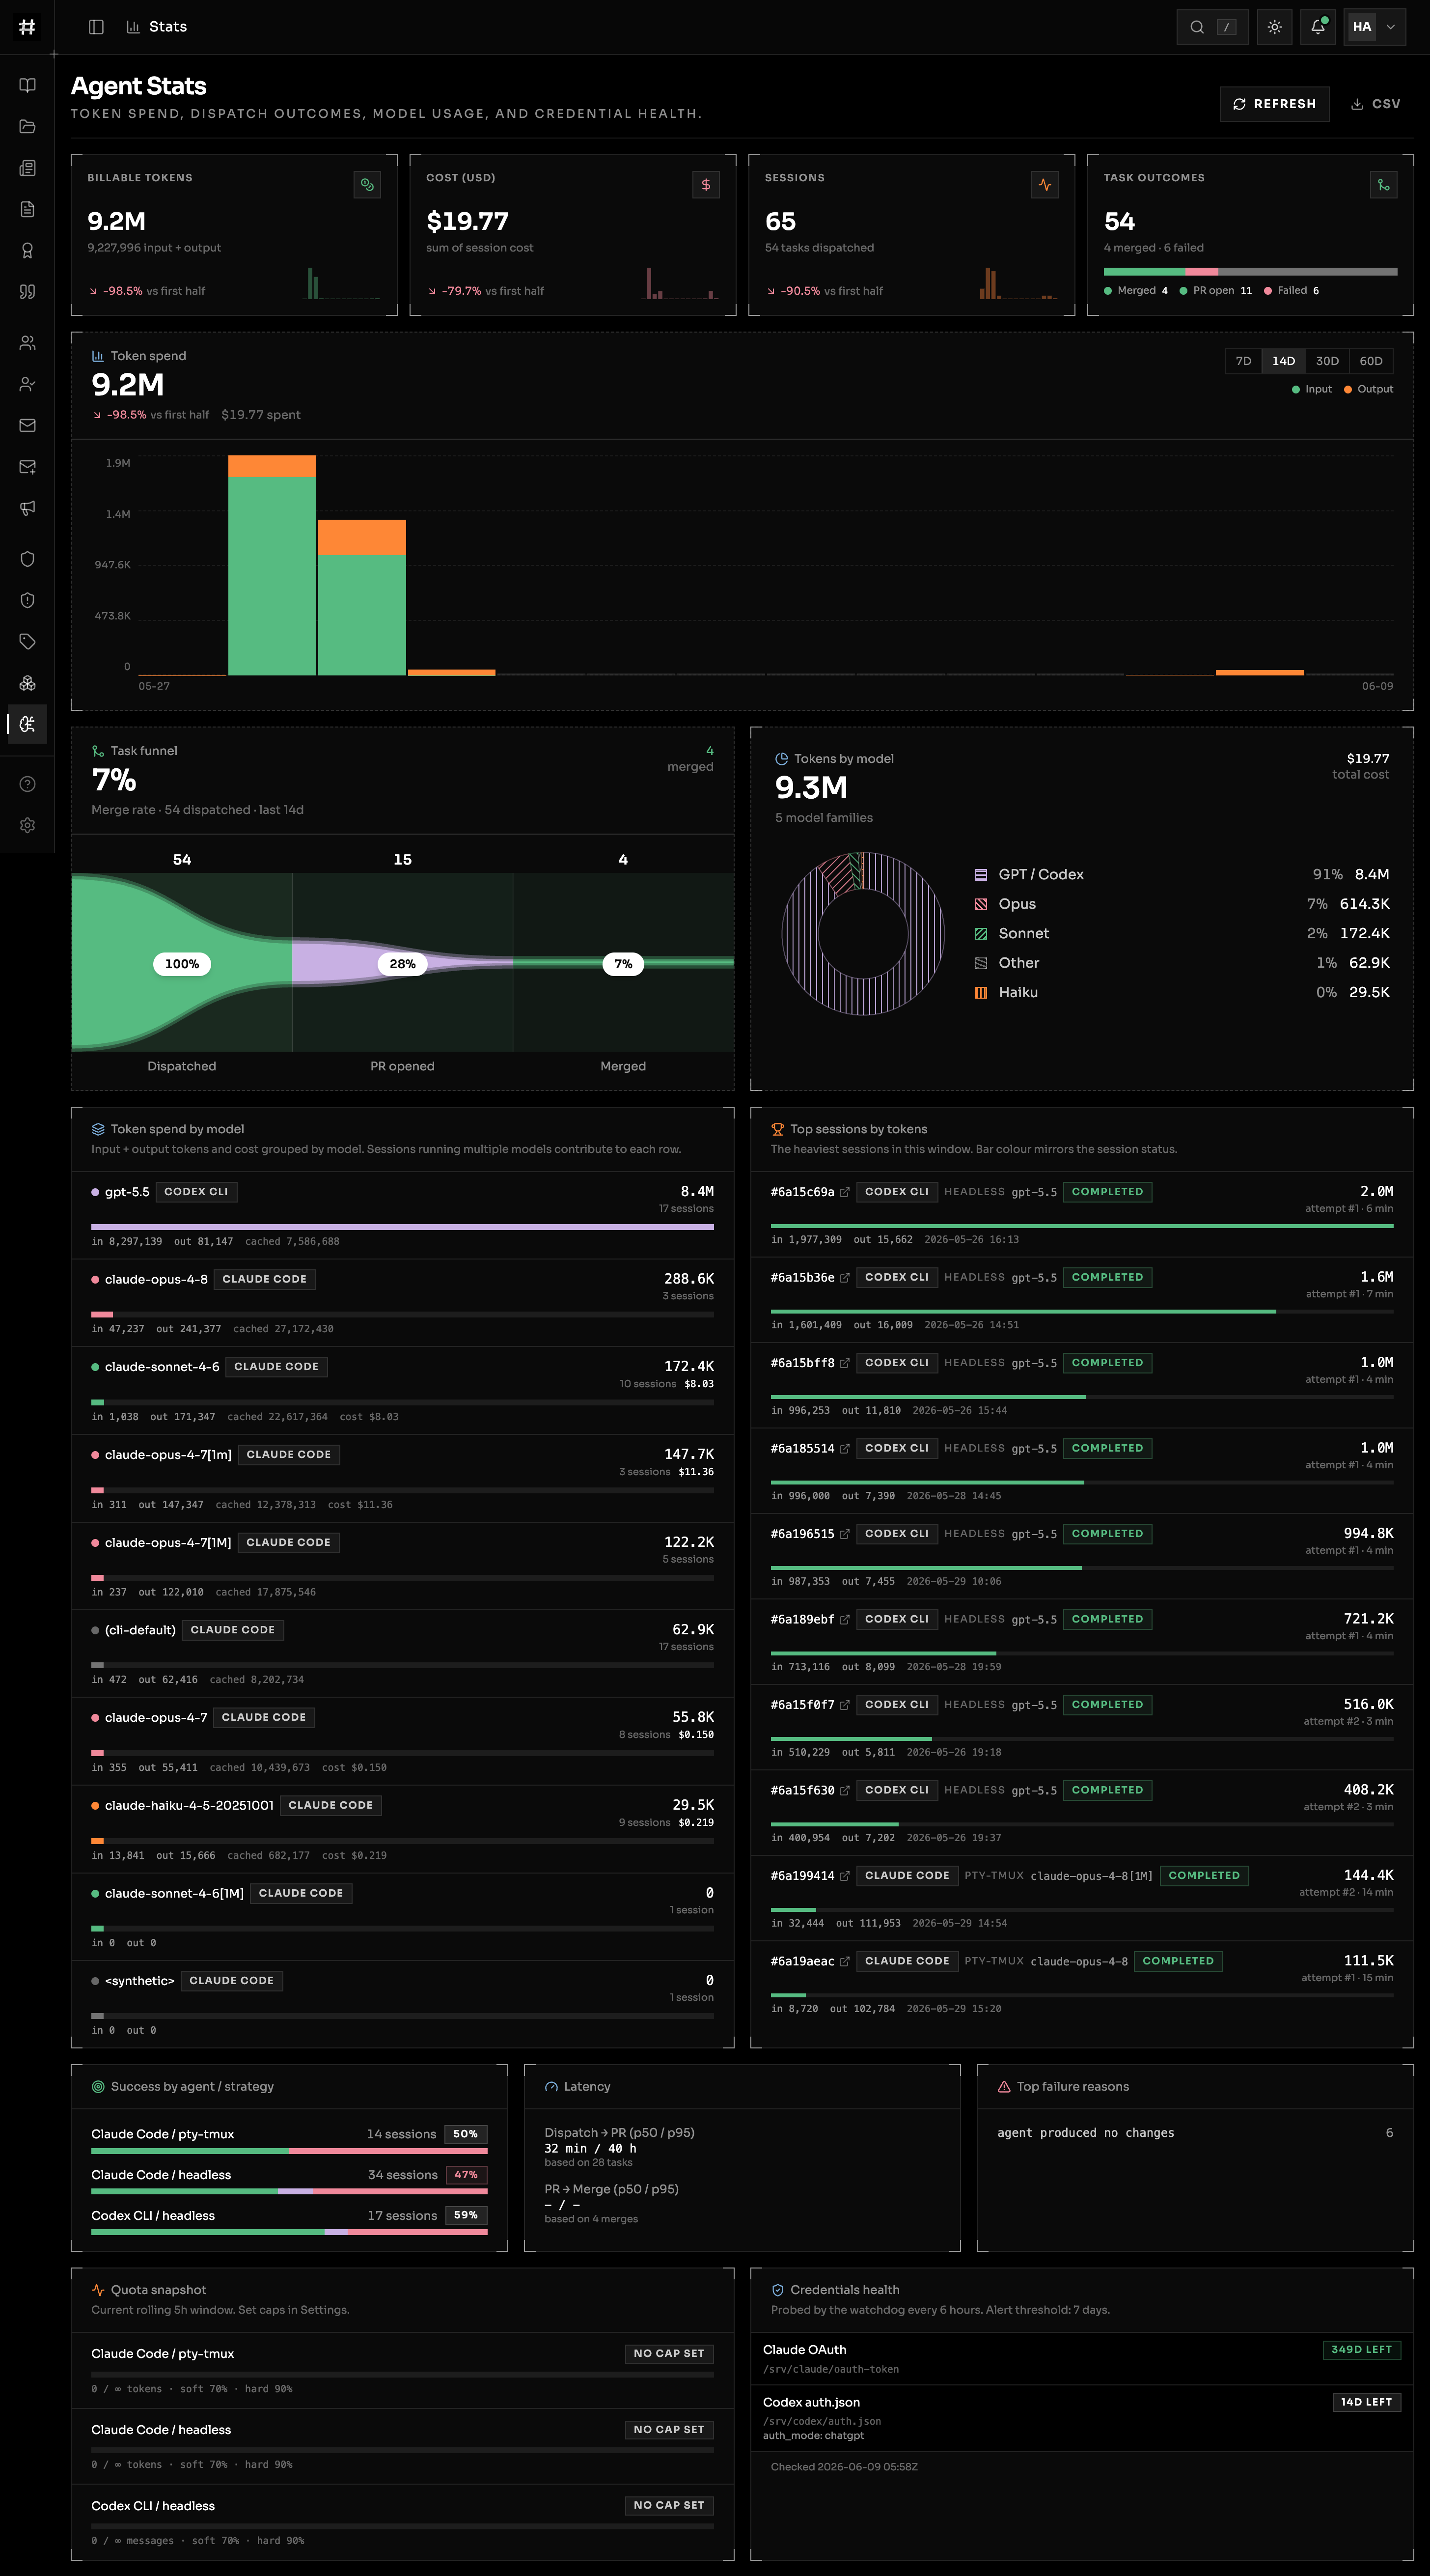Open the award ribbon sidebar icon

coord(27,251)
